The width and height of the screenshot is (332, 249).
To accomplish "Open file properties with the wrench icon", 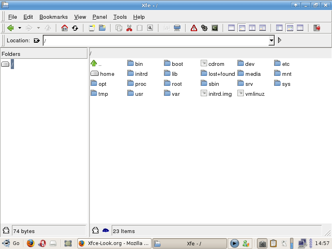I will 150,28.
